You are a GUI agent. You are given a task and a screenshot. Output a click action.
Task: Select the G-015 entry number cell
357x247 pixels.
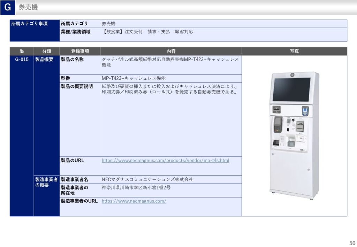click(x=22, y=60)
